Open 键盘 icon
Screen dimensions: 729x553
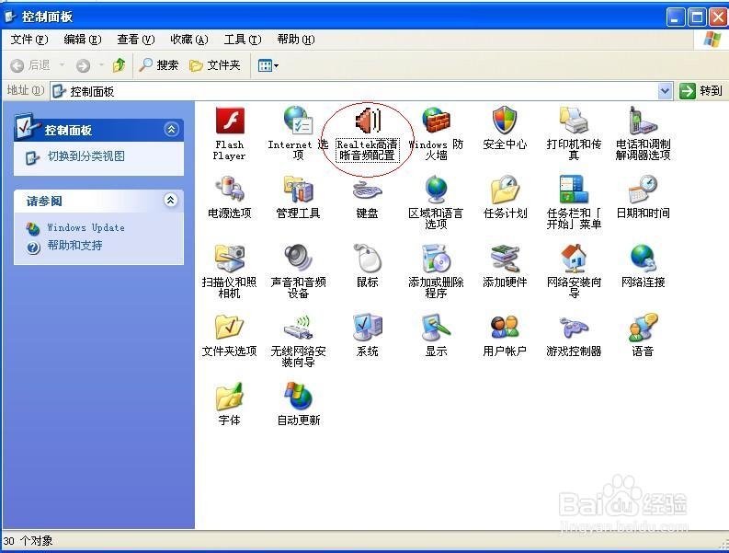[368, 190]
